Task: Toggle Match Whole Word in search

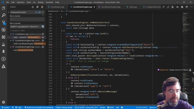Action: pos(39,12)
